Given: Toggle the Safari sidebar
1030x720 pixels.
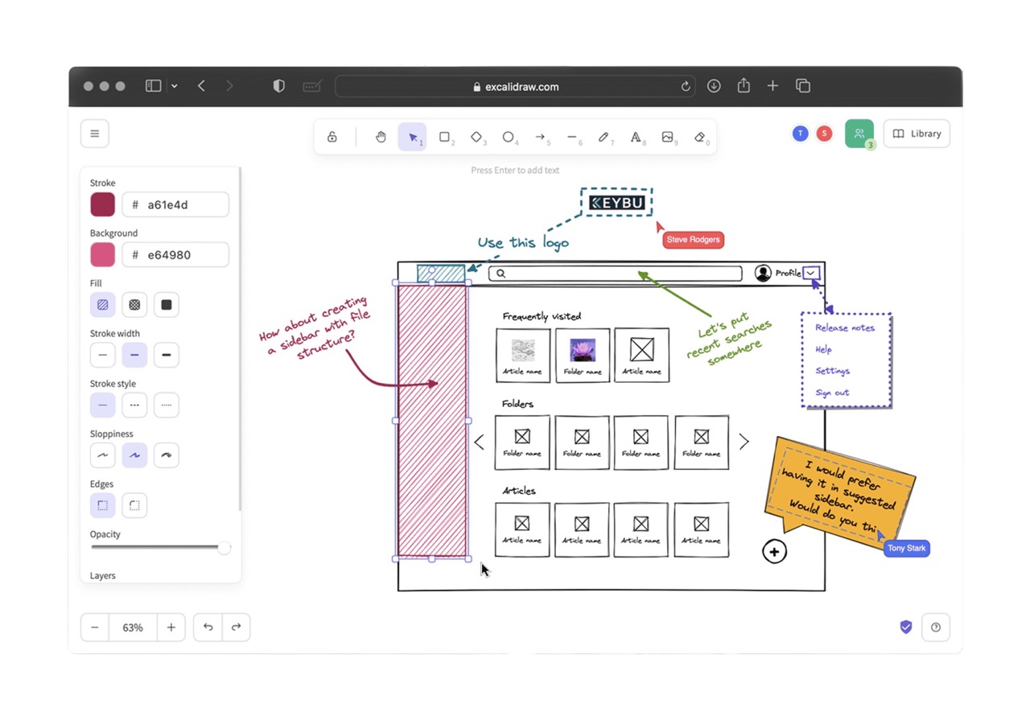Looking at the screenshot, I should [153, 86].
